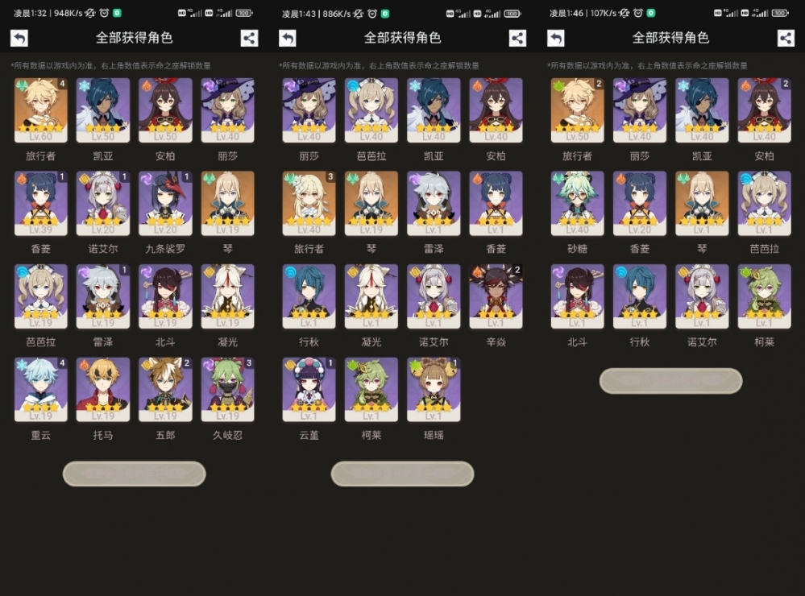Image resolution: width=805 pixels, height=596 pixels.
Task: Open the 九条裟罗 character card
Action: click(165, 203)
